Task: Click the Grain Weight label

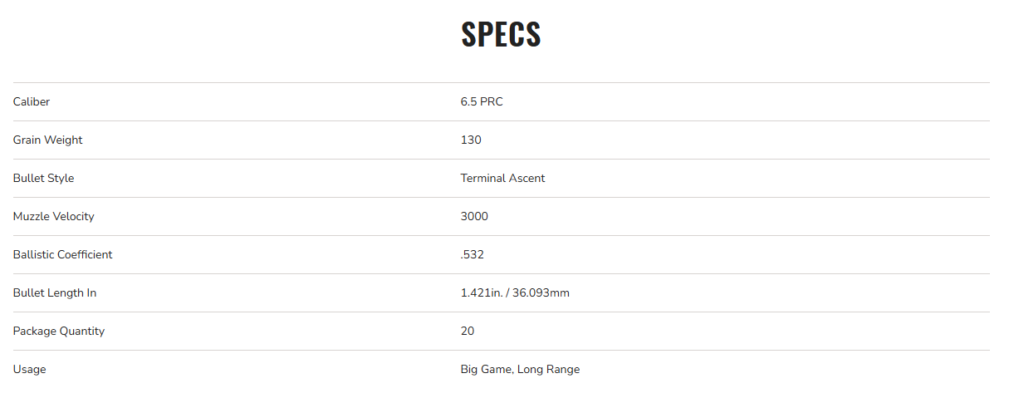Action: (x=47, y=140)
